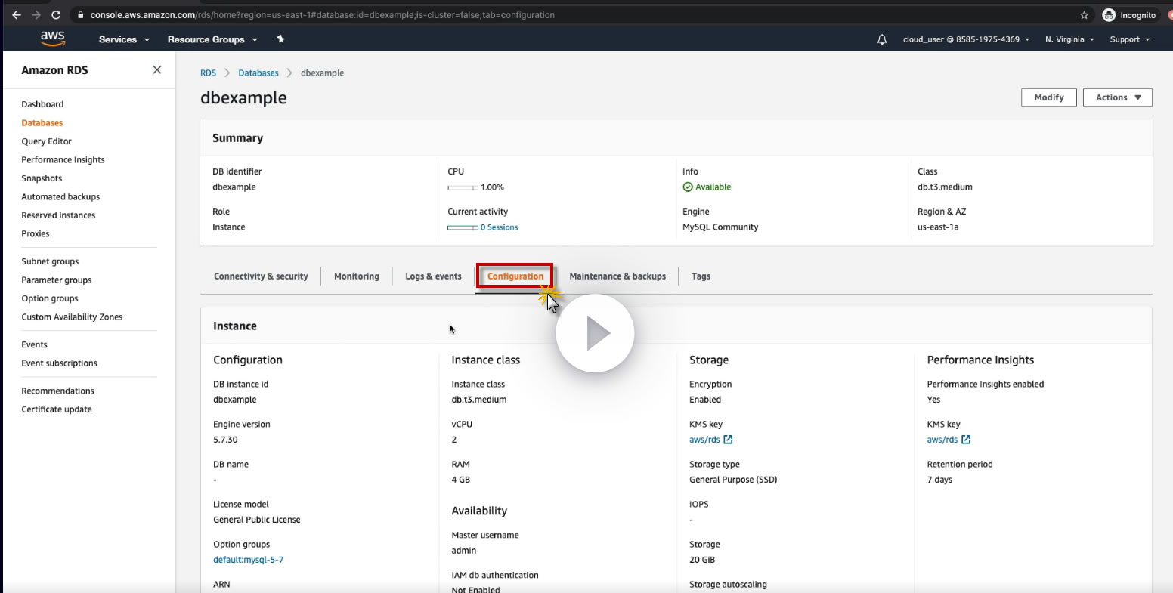Screen dimensions: 1173x593
Task: Click the browser back arrow
Action: point(17,14)
